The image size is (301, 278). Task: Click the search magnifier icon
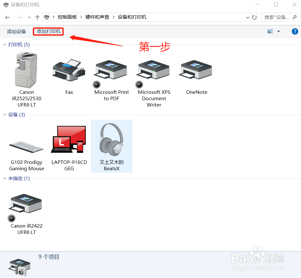pyautogui.click(x=294, y=17)
